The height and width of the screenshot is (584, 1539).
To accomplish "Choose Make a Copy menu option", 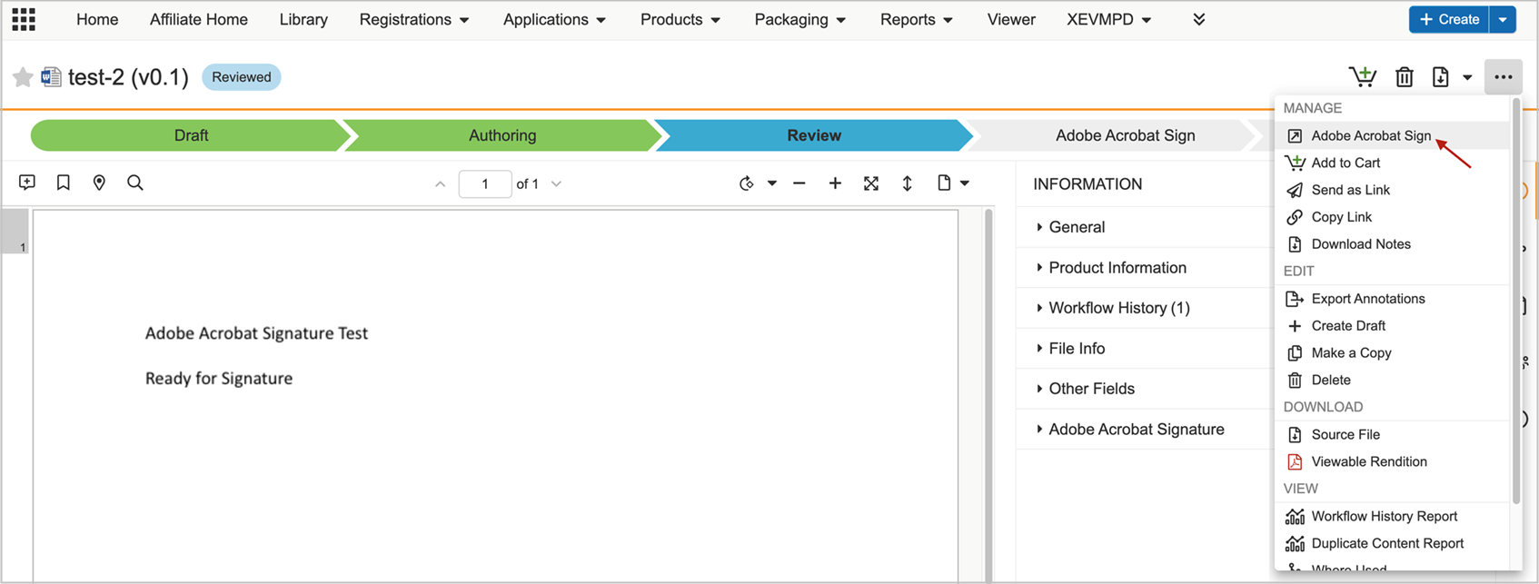I will (1351, 352).
